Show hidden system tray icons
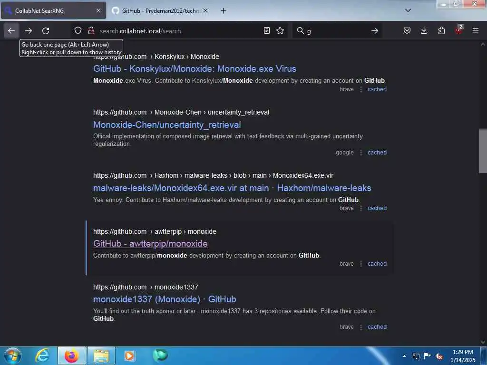Screen dimensions: 487x365 click(x=404, y=356)
